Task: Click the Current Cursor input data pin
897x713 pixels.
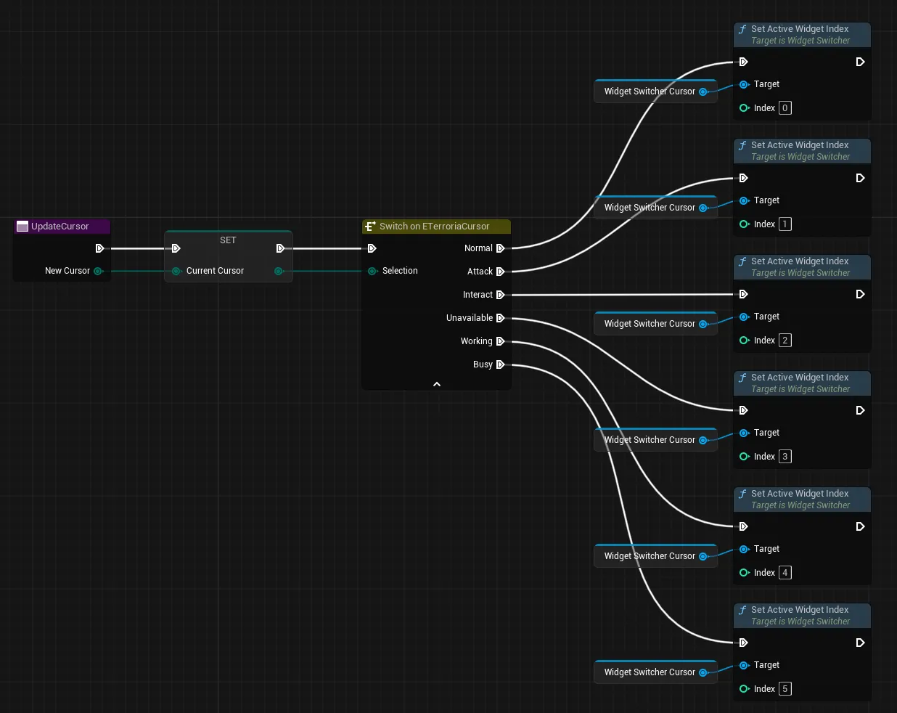Action: tap(176, 271)
